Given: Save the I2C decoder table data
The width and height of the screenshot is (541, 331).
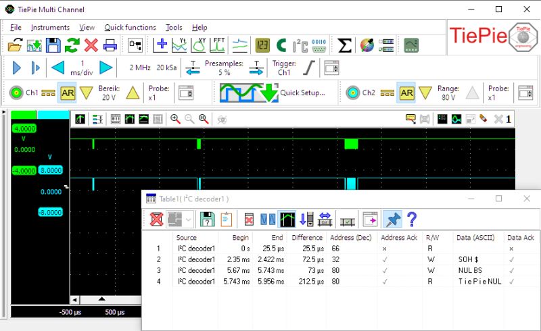Looking at the screenshot, I should coord(208,219).
